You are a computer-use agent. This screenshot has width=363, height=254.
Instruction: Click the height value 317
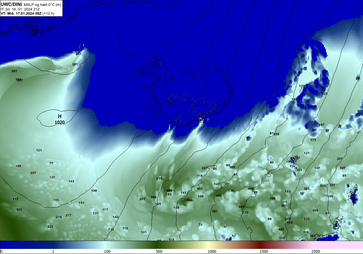click(15, 199)
